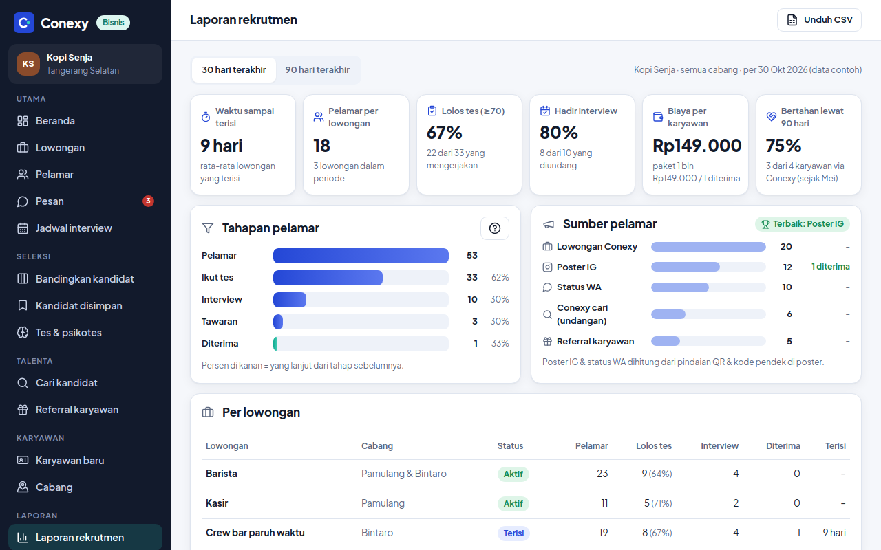881x550 pixels.
Task: Click the Pelamar funnel bar
Action: [361, 256]
